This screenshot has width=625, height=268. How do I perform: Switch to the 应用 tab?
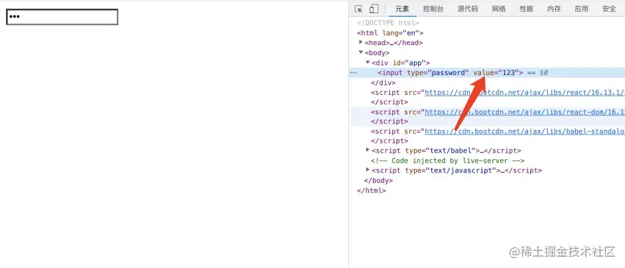pos(582,9)
